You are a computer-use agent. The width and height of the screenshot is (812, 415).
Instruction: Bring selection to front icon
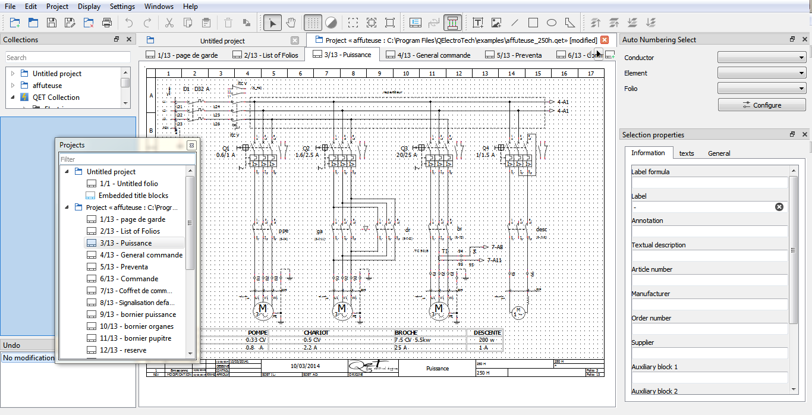pos(596,23)
